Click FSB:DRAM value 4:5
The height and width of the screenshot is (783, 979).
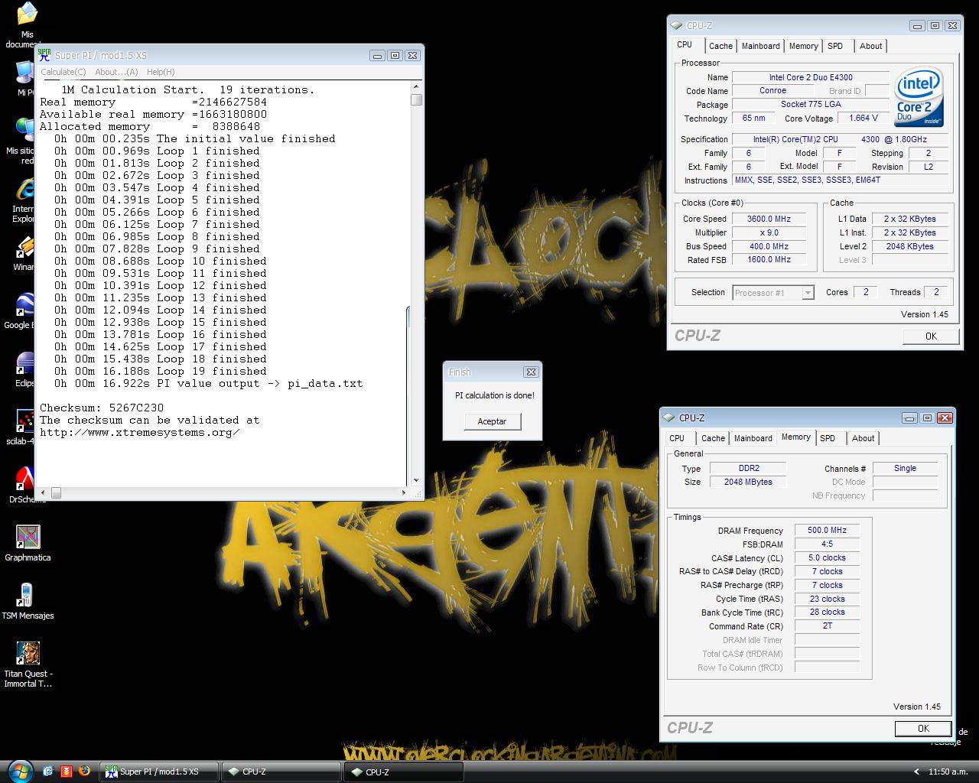pyautogui.click(x=827, y=544)
